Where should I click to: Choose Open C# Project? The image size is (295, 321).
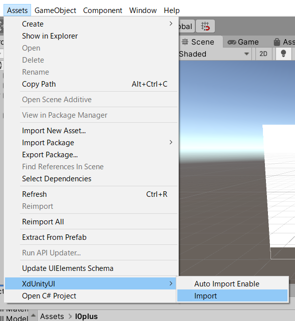click(91, 296)
